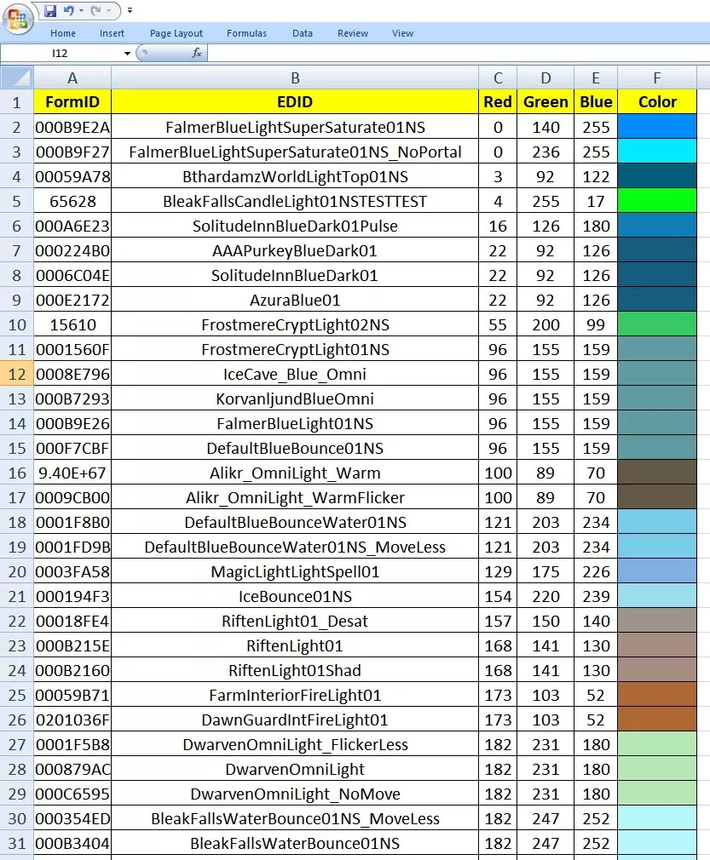710x860 pixels.
Task: Open the Office button menu
Action: [18, 18]
